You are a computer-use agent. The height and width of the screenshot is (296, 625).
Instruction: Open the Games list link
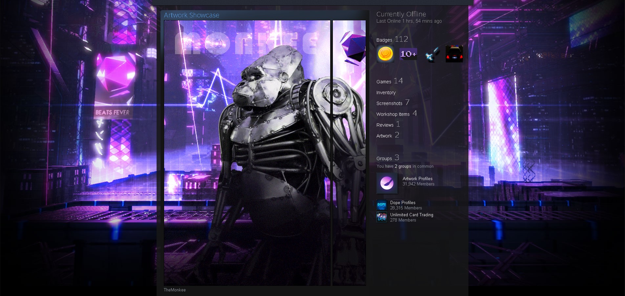tap(390, 81)
